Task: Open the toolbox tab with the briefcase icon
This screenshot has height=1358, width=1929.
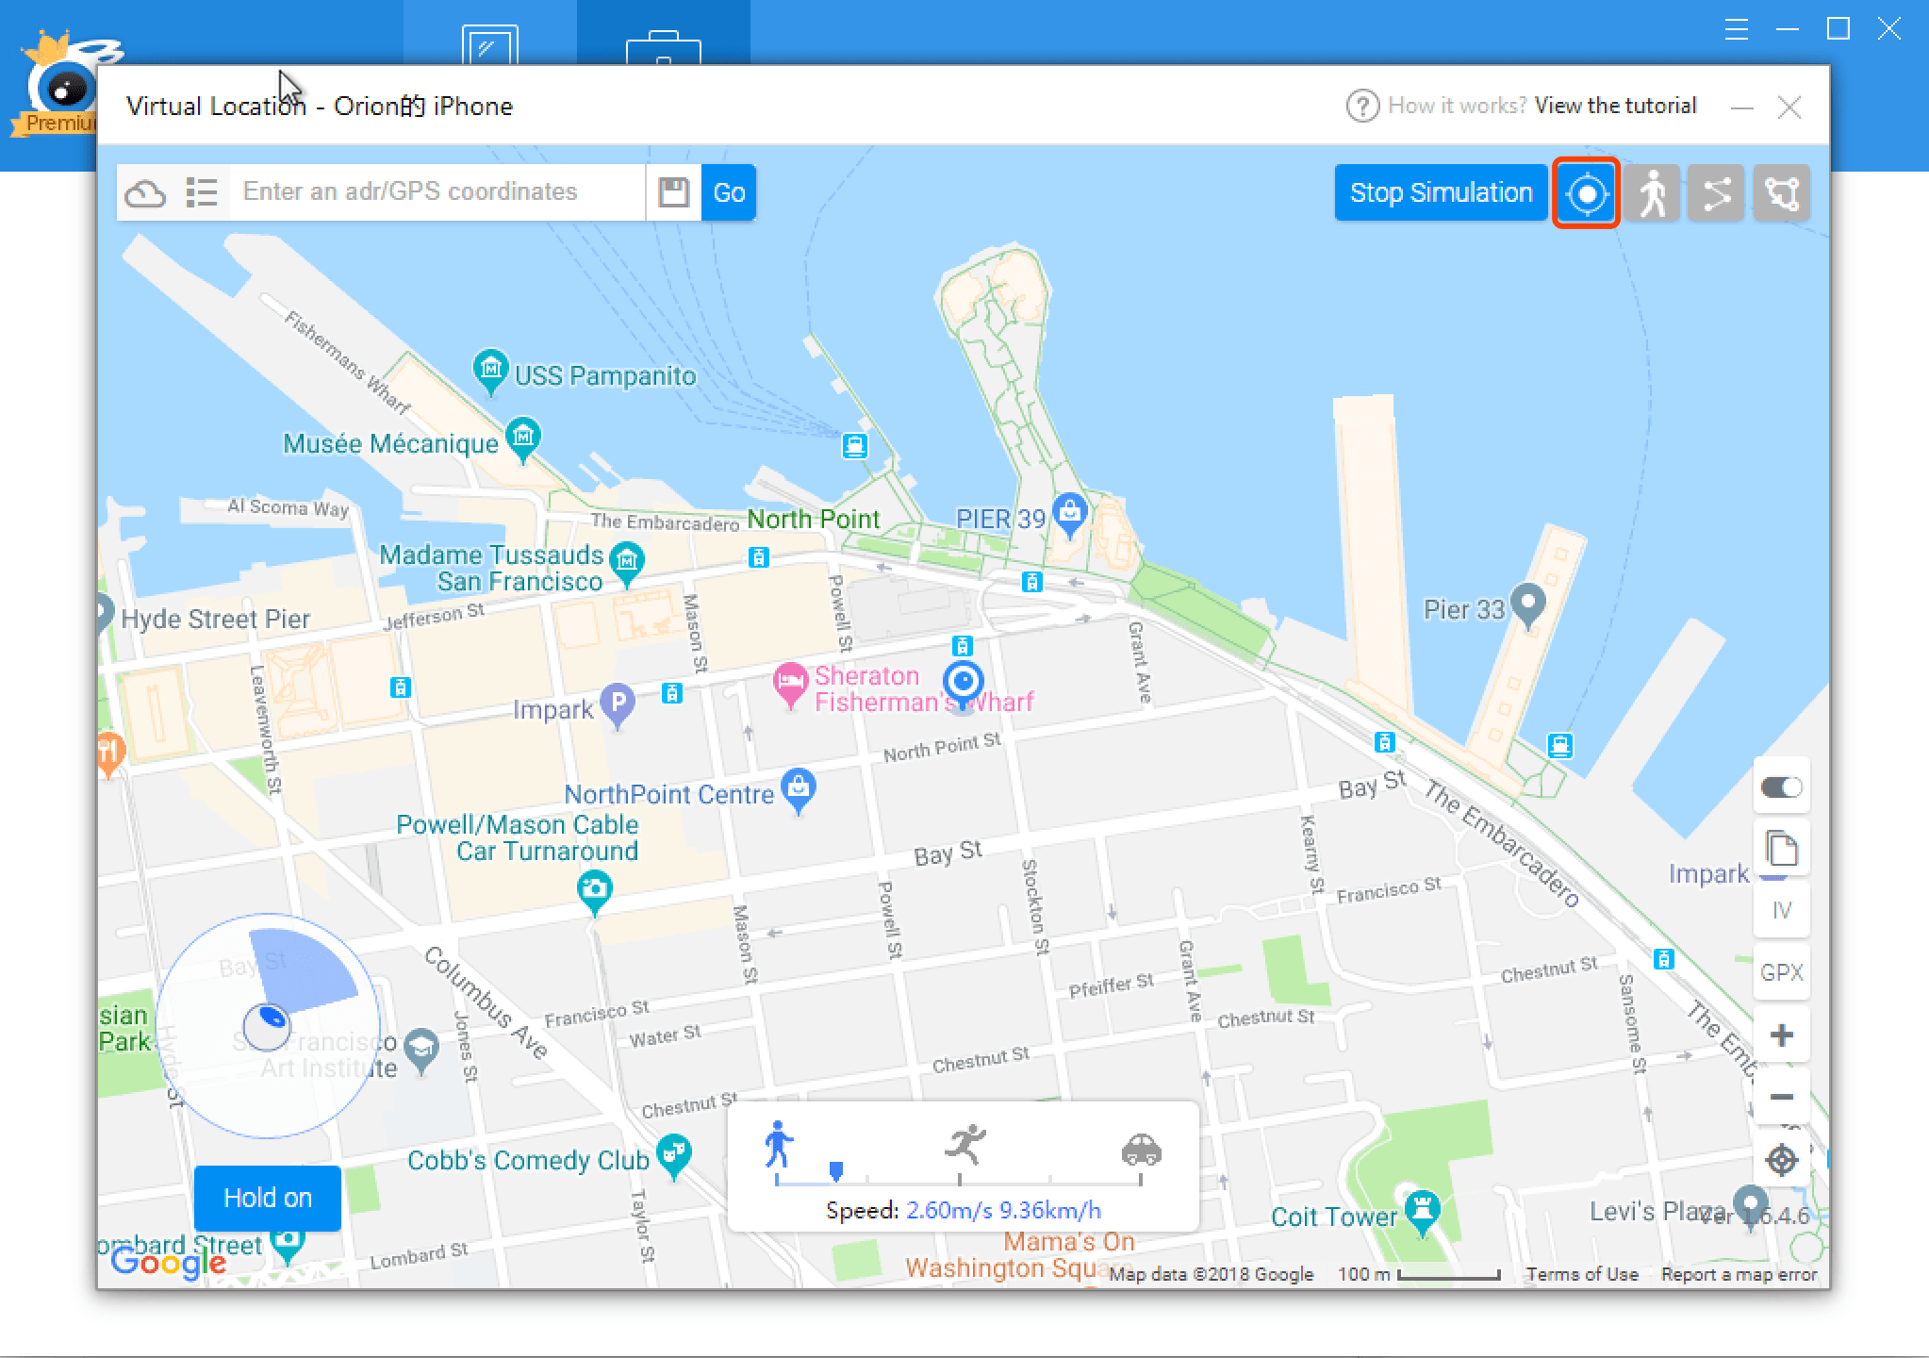Action: click(663, 45)
